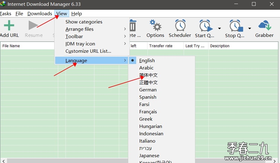Image resolution: width=280 pixels, height=163 pixels.
Task: Maximize the Internet Download Manager window
Action: [254, 4]
